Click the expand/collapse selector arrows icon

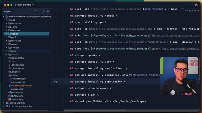coord(35,11)
